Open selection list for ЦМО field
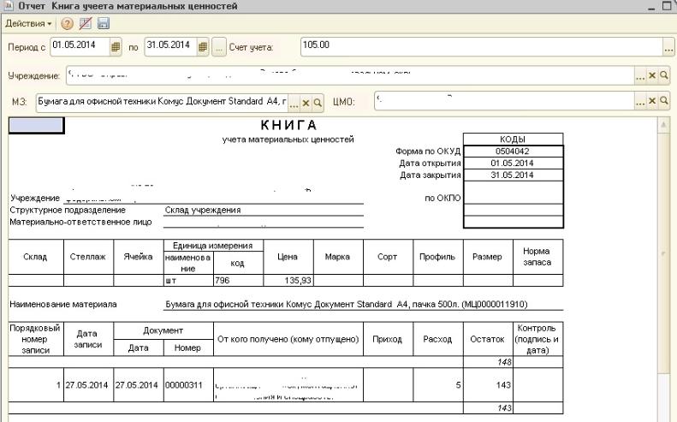The height and width of the screenshot is (422, 677). click(x=639, y=103)
